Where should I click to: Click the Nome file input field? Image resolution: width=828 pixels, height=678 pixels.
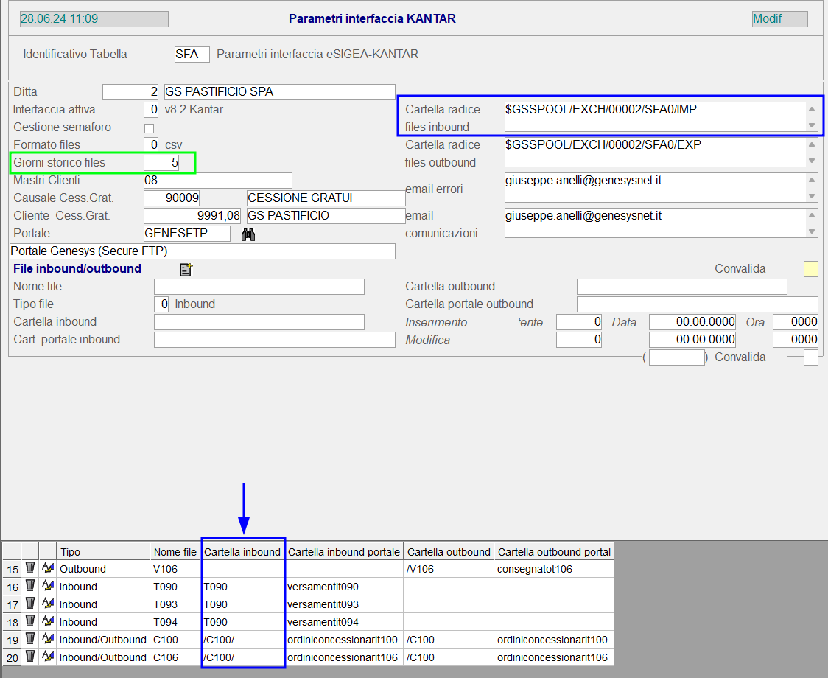259,287
